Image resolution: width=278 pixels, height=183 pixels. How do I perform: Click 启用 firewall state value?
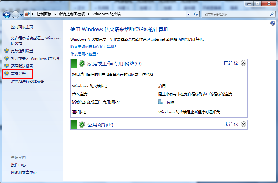point(162,86)
